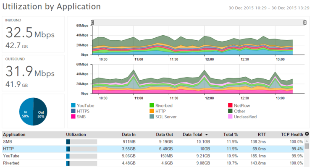Select the HTTP row in the table
The width and height of the screenshot is (315, 167).
[x=153, y=149]
